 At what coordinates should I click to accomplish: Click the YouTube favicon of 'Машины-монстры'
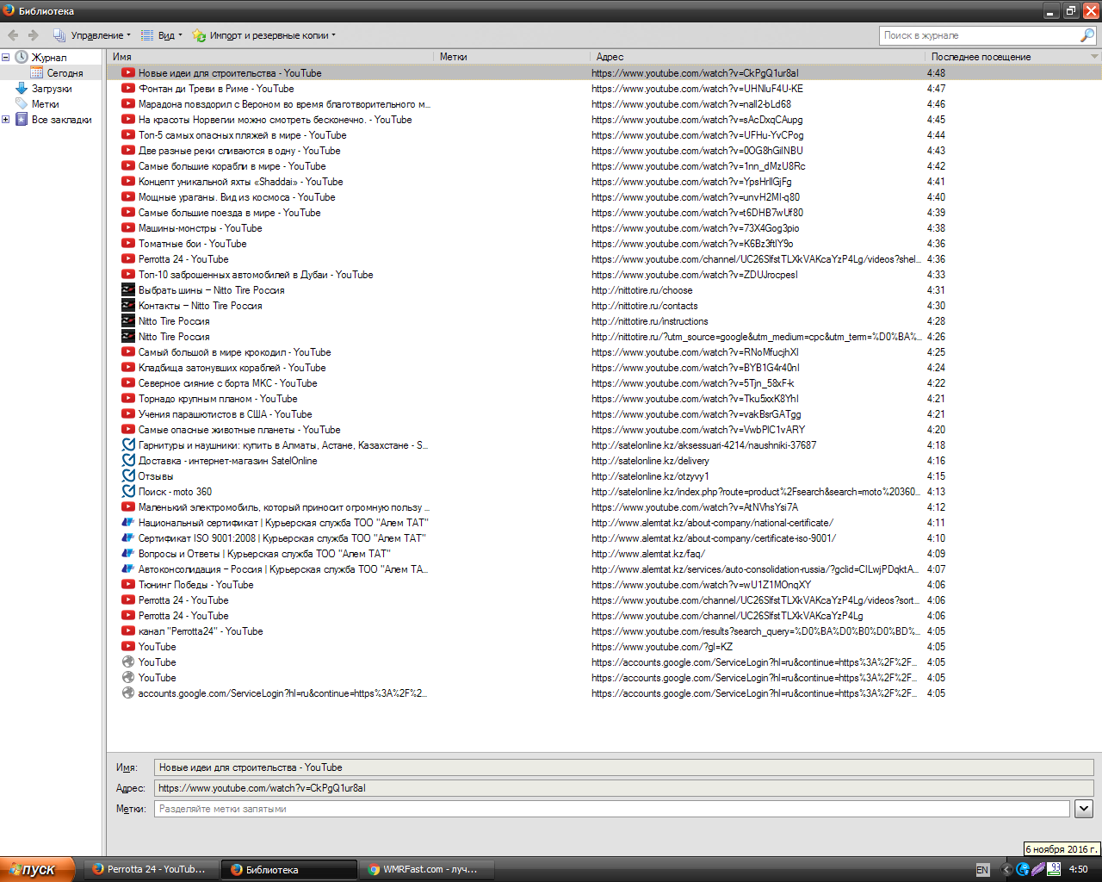128,227
